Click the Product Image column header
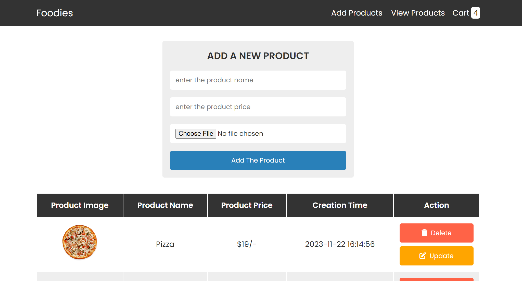Image resolution: width=522 pixels, height=281 pixels. [x=80, y=205]
